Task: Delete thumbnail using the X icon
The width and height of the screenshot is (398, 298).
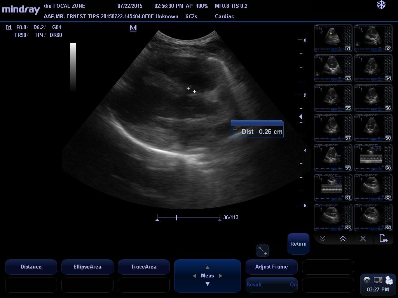Action: tap(363, 239)
